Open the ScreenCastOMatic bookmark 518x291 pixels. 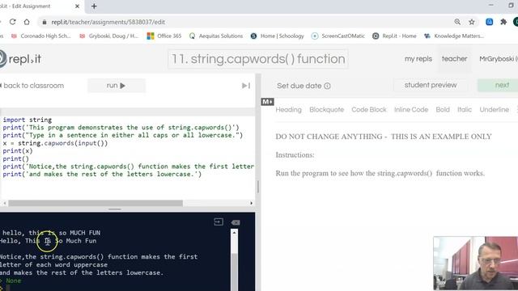338,36
